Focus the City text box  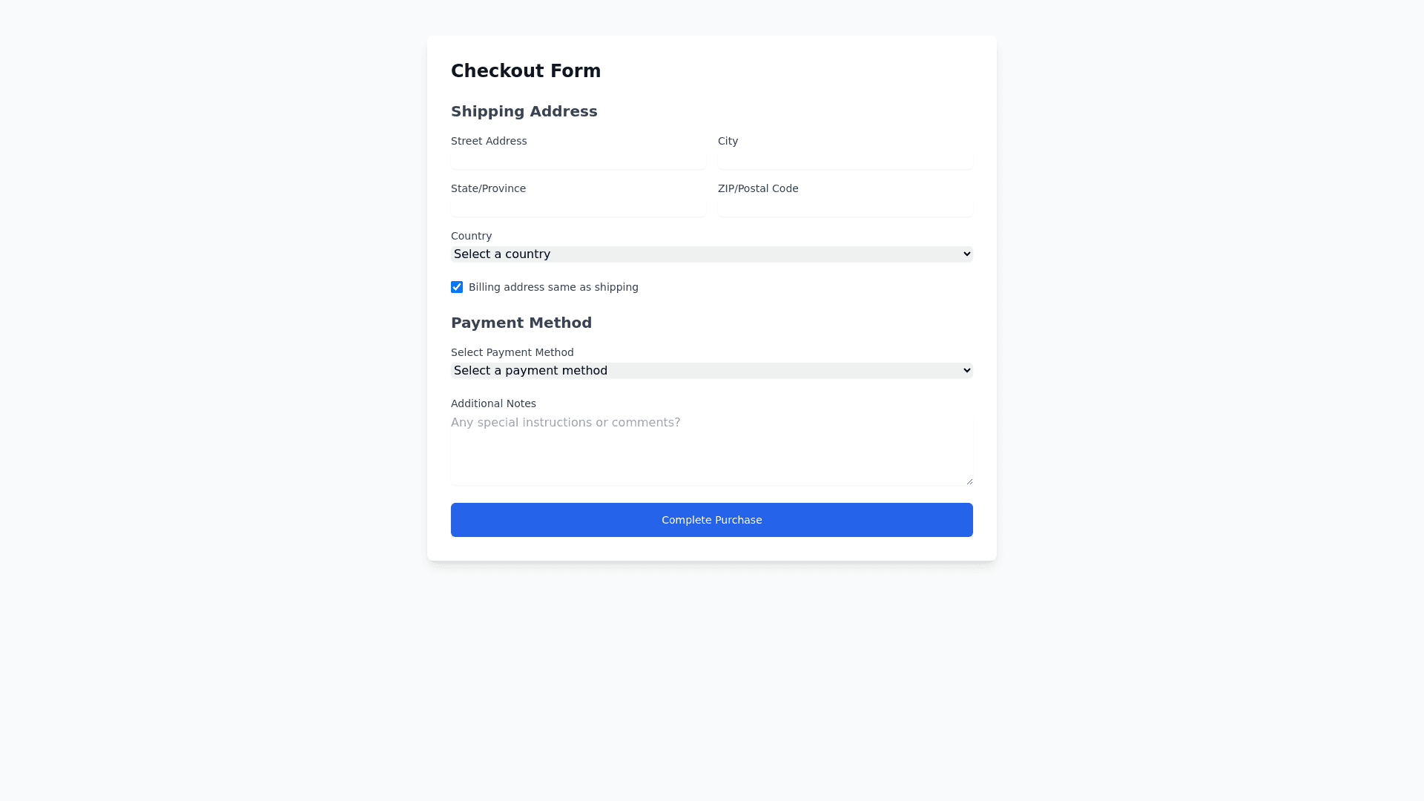845,159
